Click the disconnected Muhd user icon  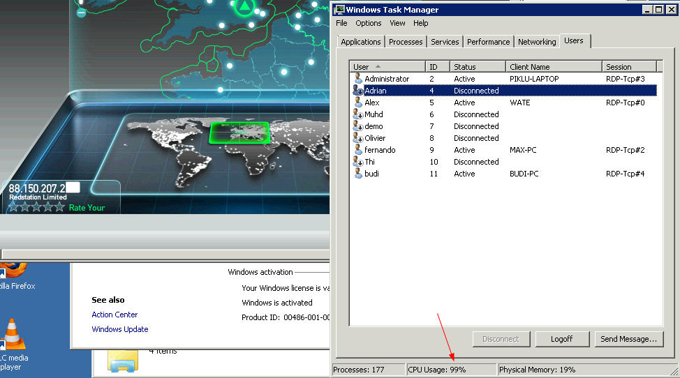357,114
